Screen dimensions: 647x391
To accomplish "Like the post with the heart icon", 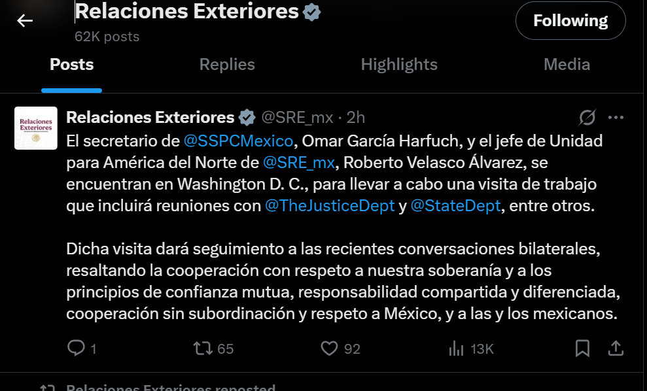I will click(329, 348).
